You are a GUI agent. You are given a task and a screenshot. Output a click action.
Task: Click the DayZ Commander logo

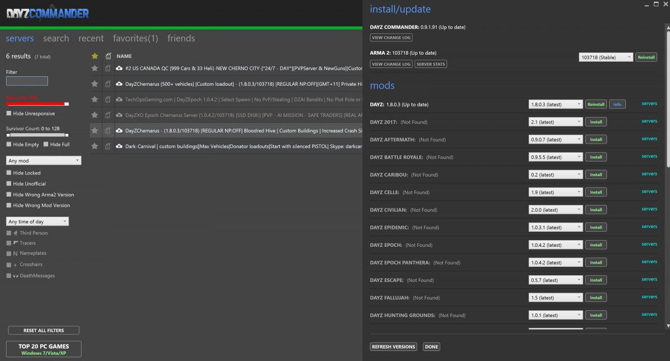point(47,14)
